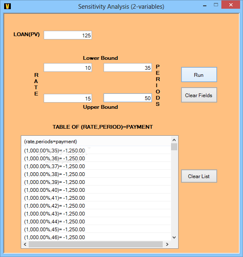Clear the results list
The width and height of the screenshot is (243, 257).
199,176
